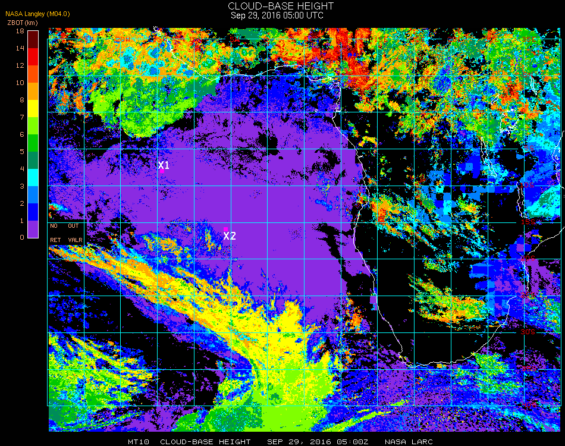This screenshot has height=446, width=565.
Task: Click the '35E' longitude label
Action: tap(529, 39)
